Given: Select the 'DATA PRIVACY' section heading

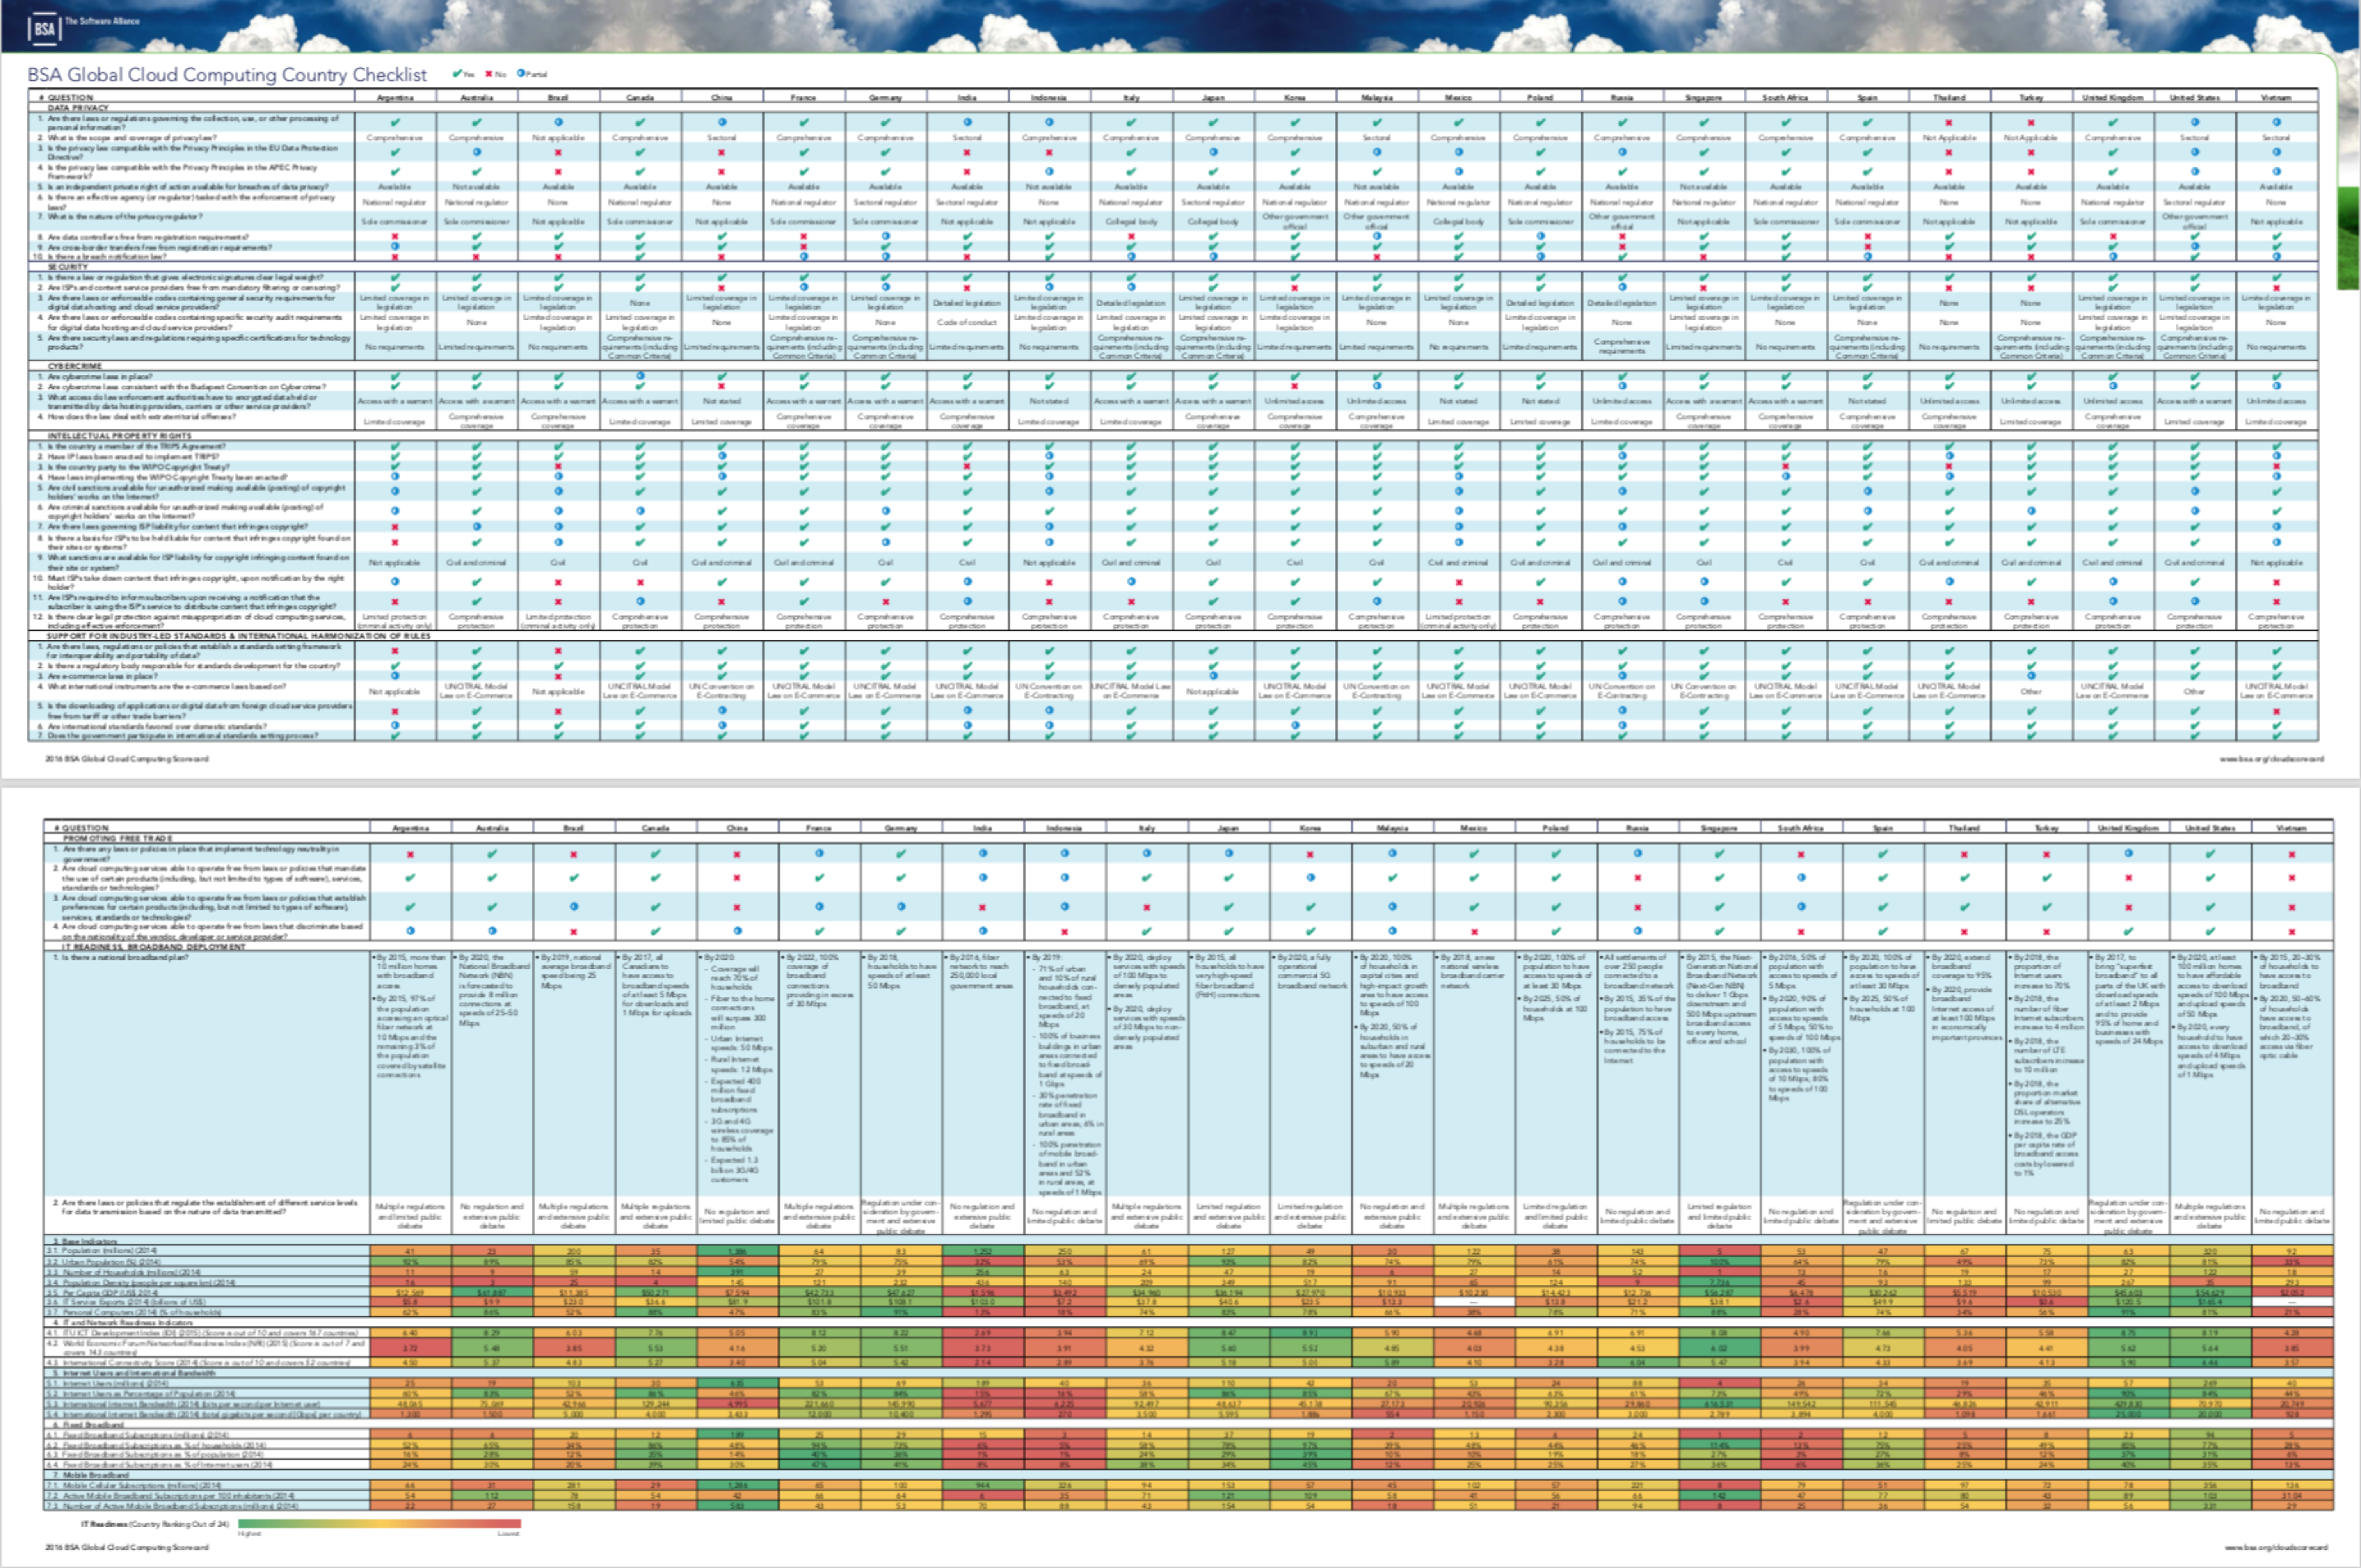Looking at the screenshot, I should coord(78,107).
